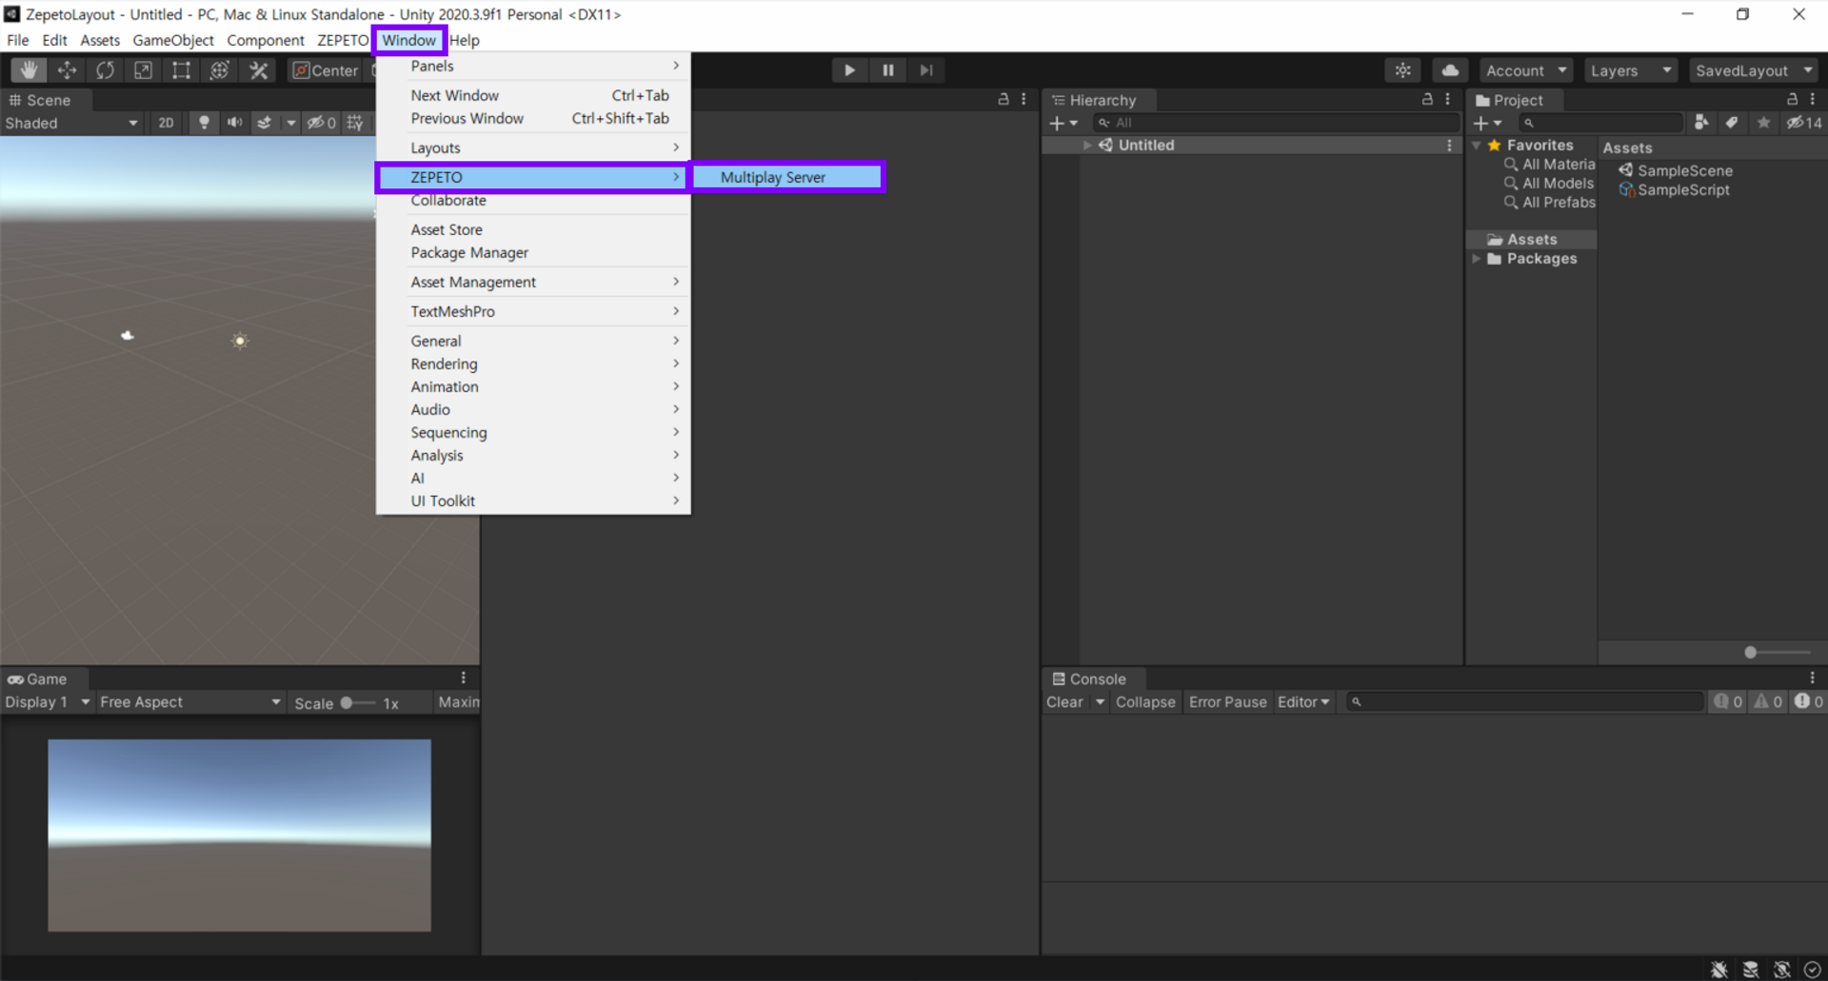Open Shaded draw mode dropdown
This screenshot has width=1828, height=981.
coord(71,123)
